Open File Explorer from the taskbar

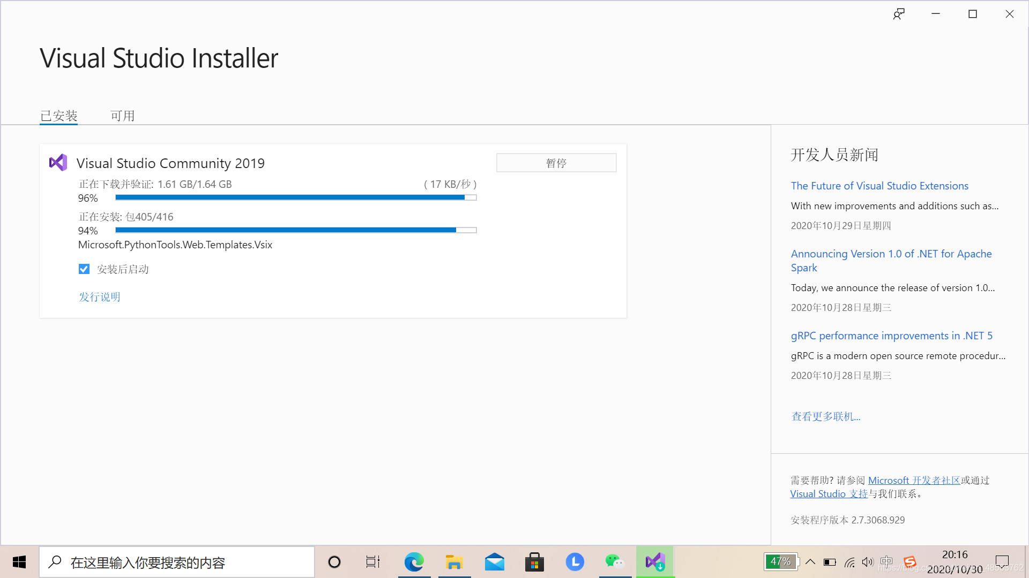click(454, 562)
